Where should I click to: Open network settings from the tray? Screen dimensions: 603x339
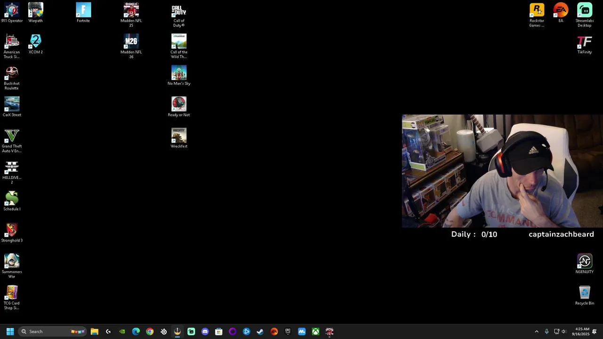pos(556,331)
